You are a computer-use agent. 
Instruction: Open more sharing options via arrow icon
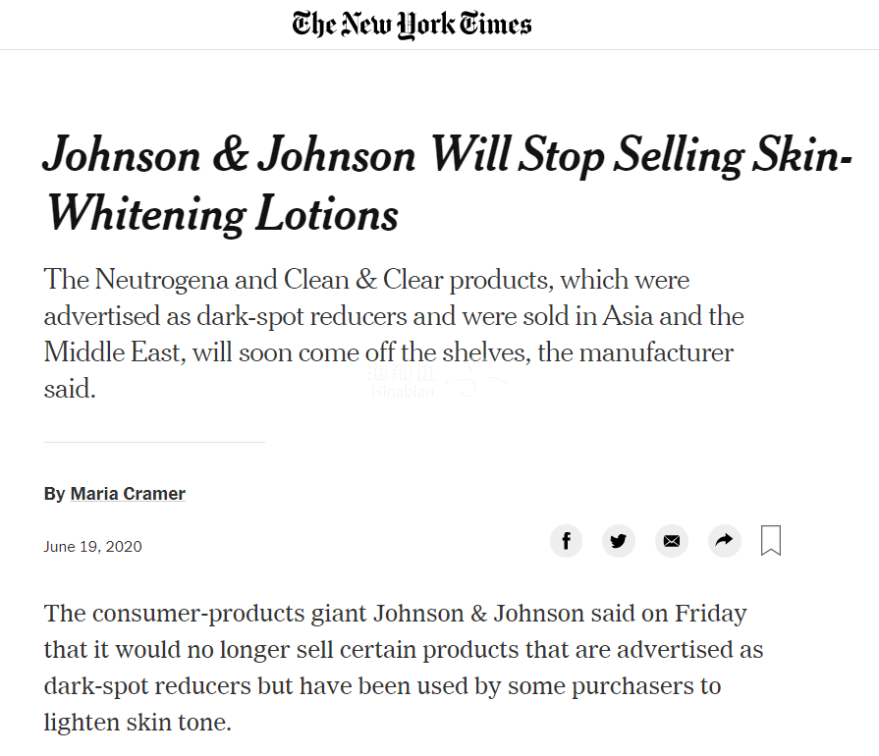pos(725,540)
